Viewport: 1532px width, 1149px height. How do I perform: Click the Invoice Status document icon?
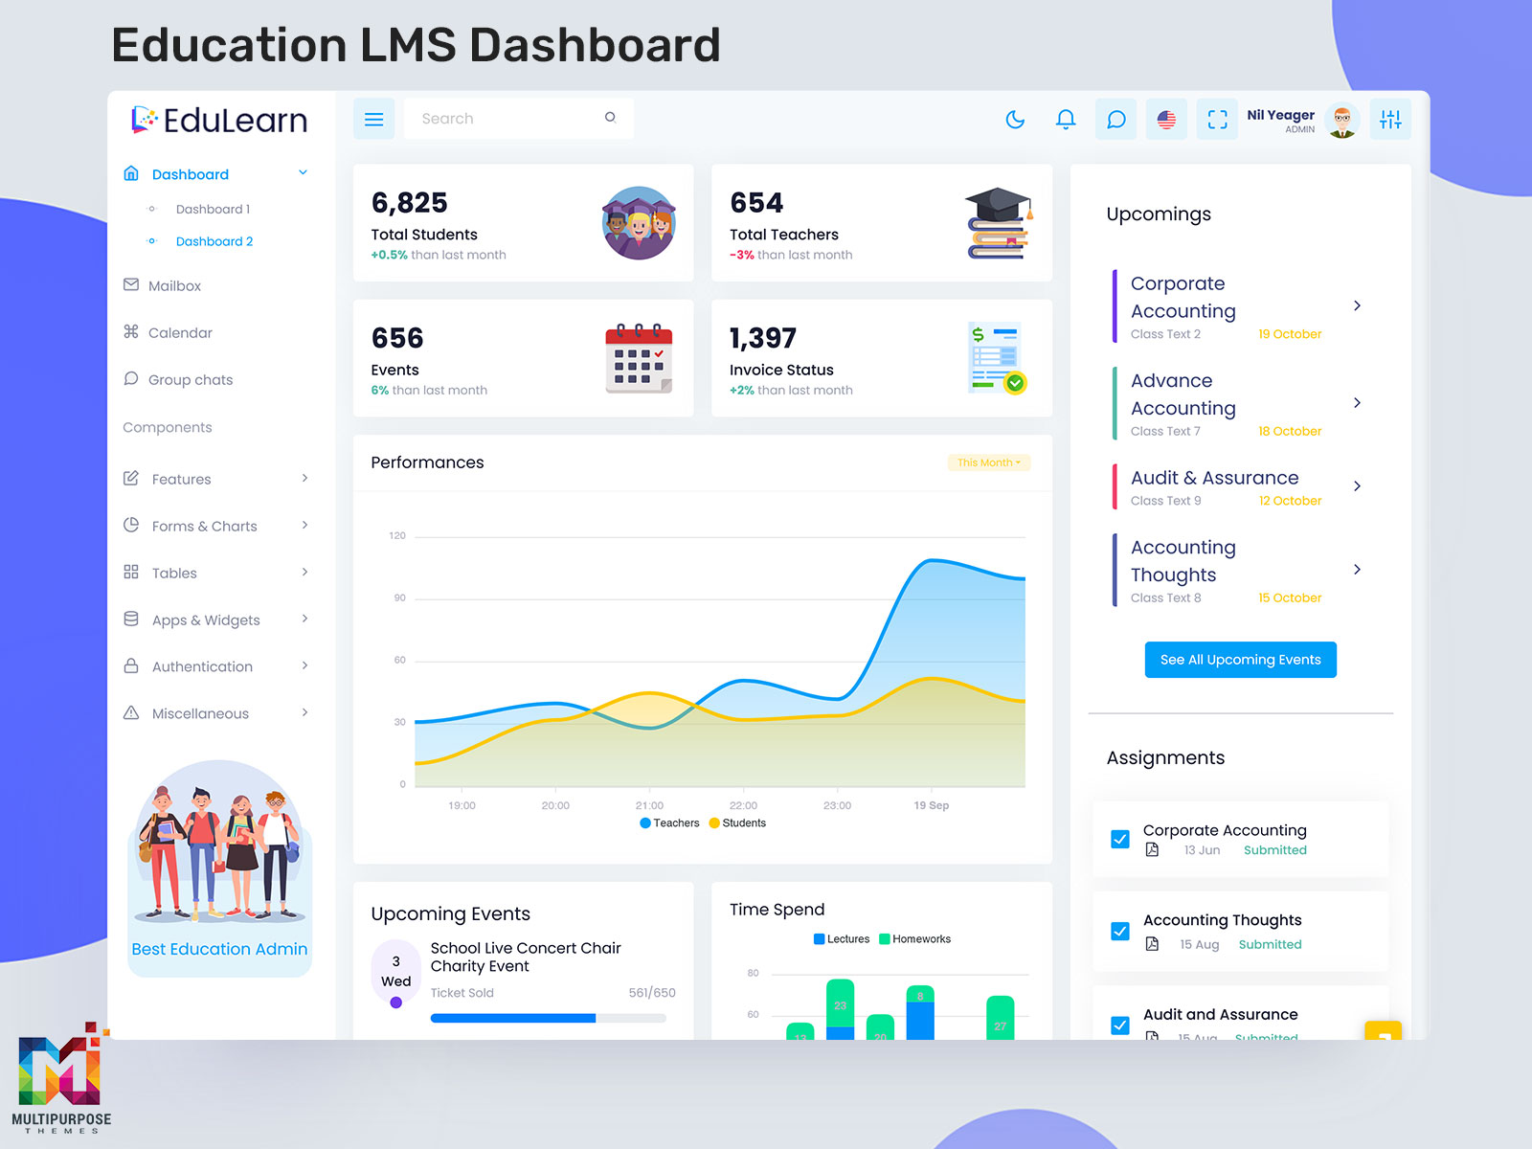pos(997,358)
